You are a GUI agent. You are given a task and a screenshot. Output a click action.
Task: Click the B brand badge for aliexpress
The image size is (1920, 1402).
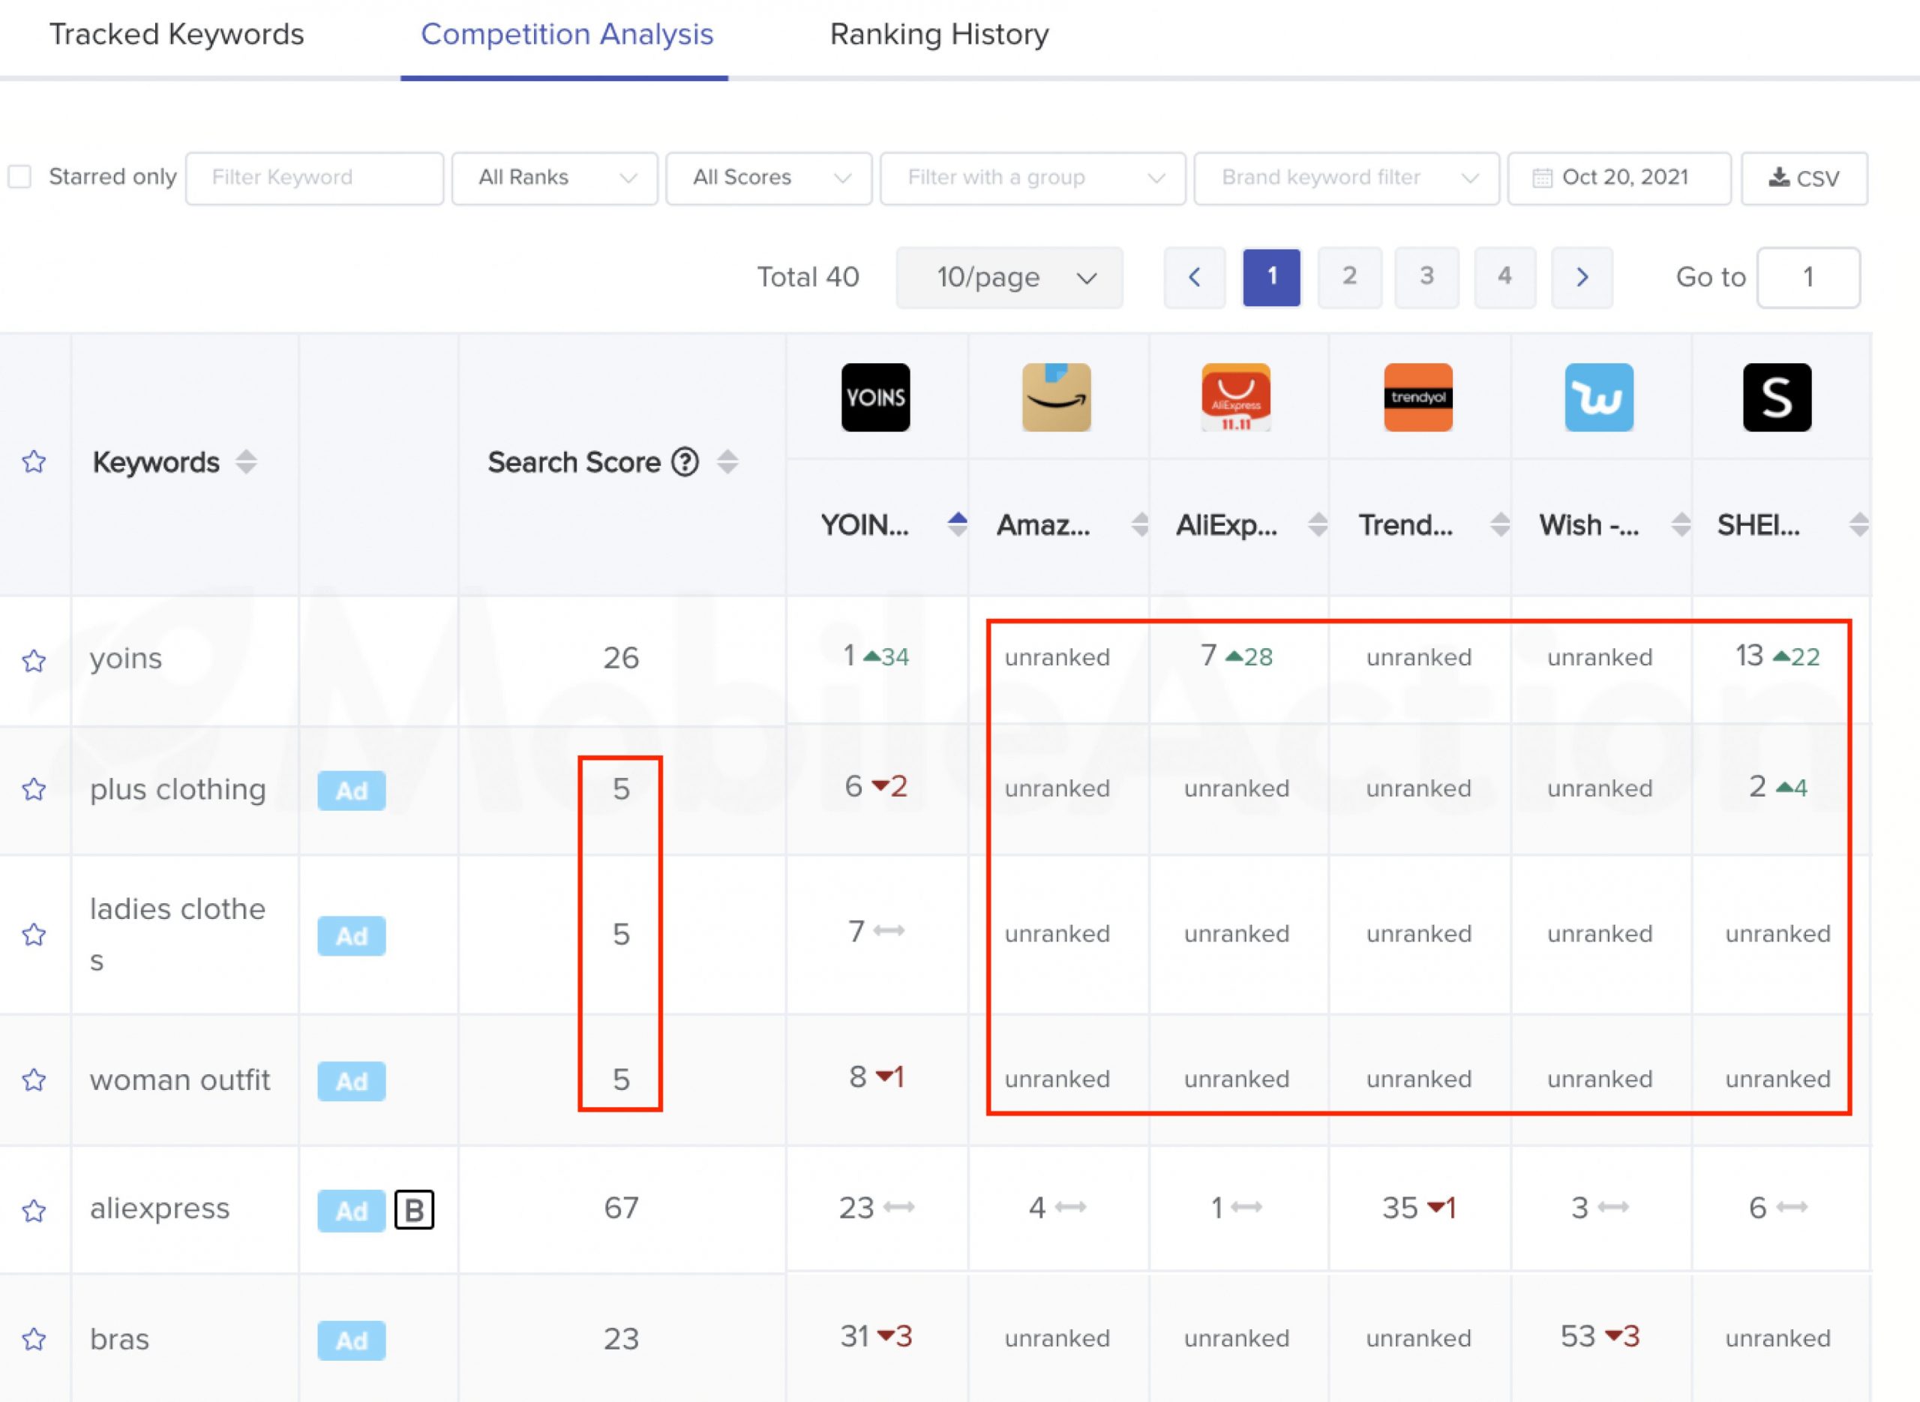tap(414, 1210)
